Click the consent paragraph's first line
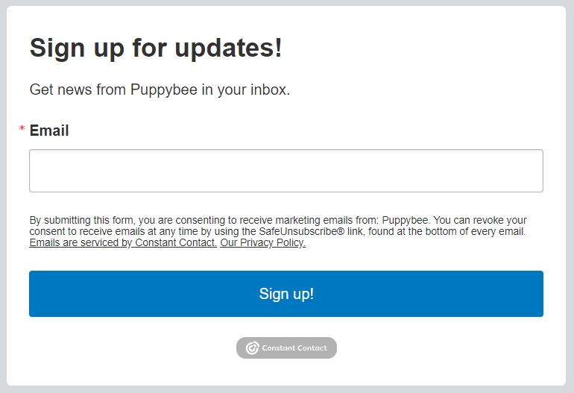 (278, 220)
